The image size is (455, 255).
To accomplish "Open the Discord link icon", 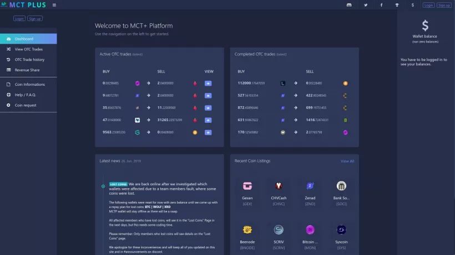I will (x=349, y=5).
